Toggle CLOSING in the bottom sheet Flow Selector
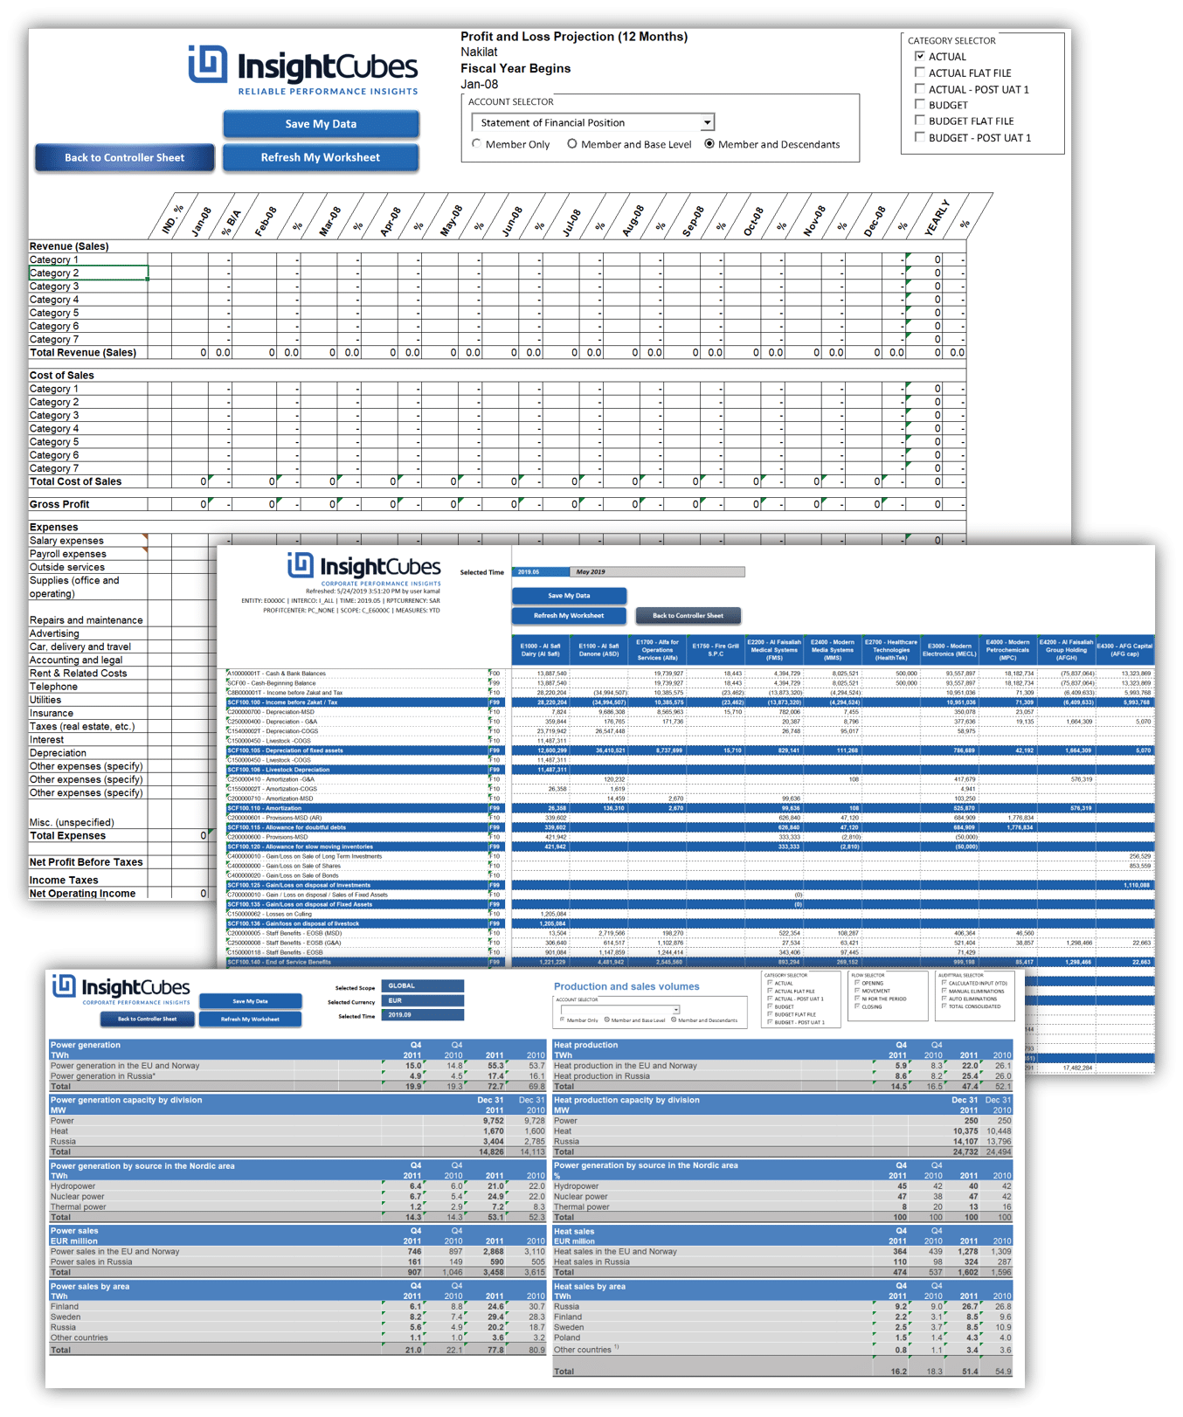 point(857,1006)
